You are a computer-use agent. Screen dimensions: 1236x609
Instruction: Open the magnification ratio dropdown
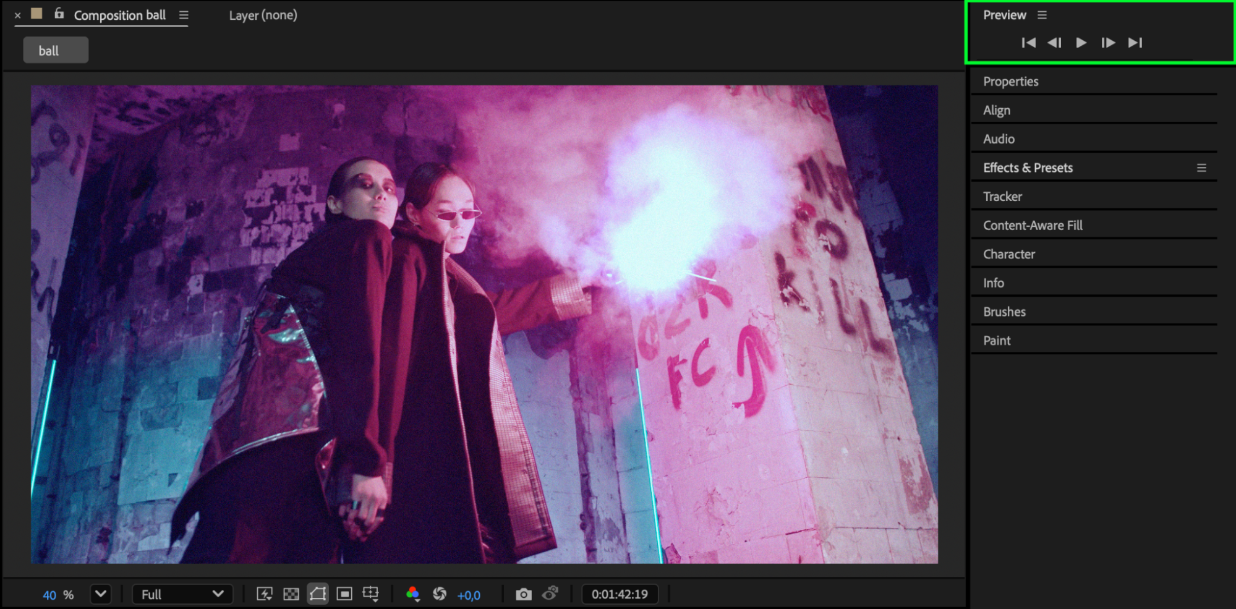[100, 594]
